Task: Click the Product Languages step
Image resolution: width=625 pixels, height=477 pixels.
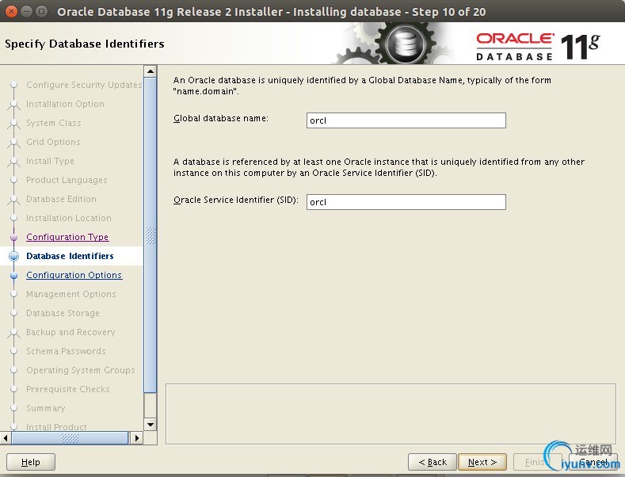Action: point(67,180)
